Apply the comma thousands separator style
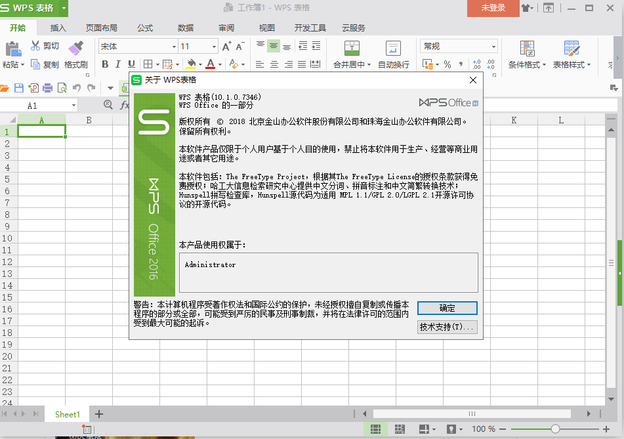This screenshot has height=439, width=624. [461, 64]
